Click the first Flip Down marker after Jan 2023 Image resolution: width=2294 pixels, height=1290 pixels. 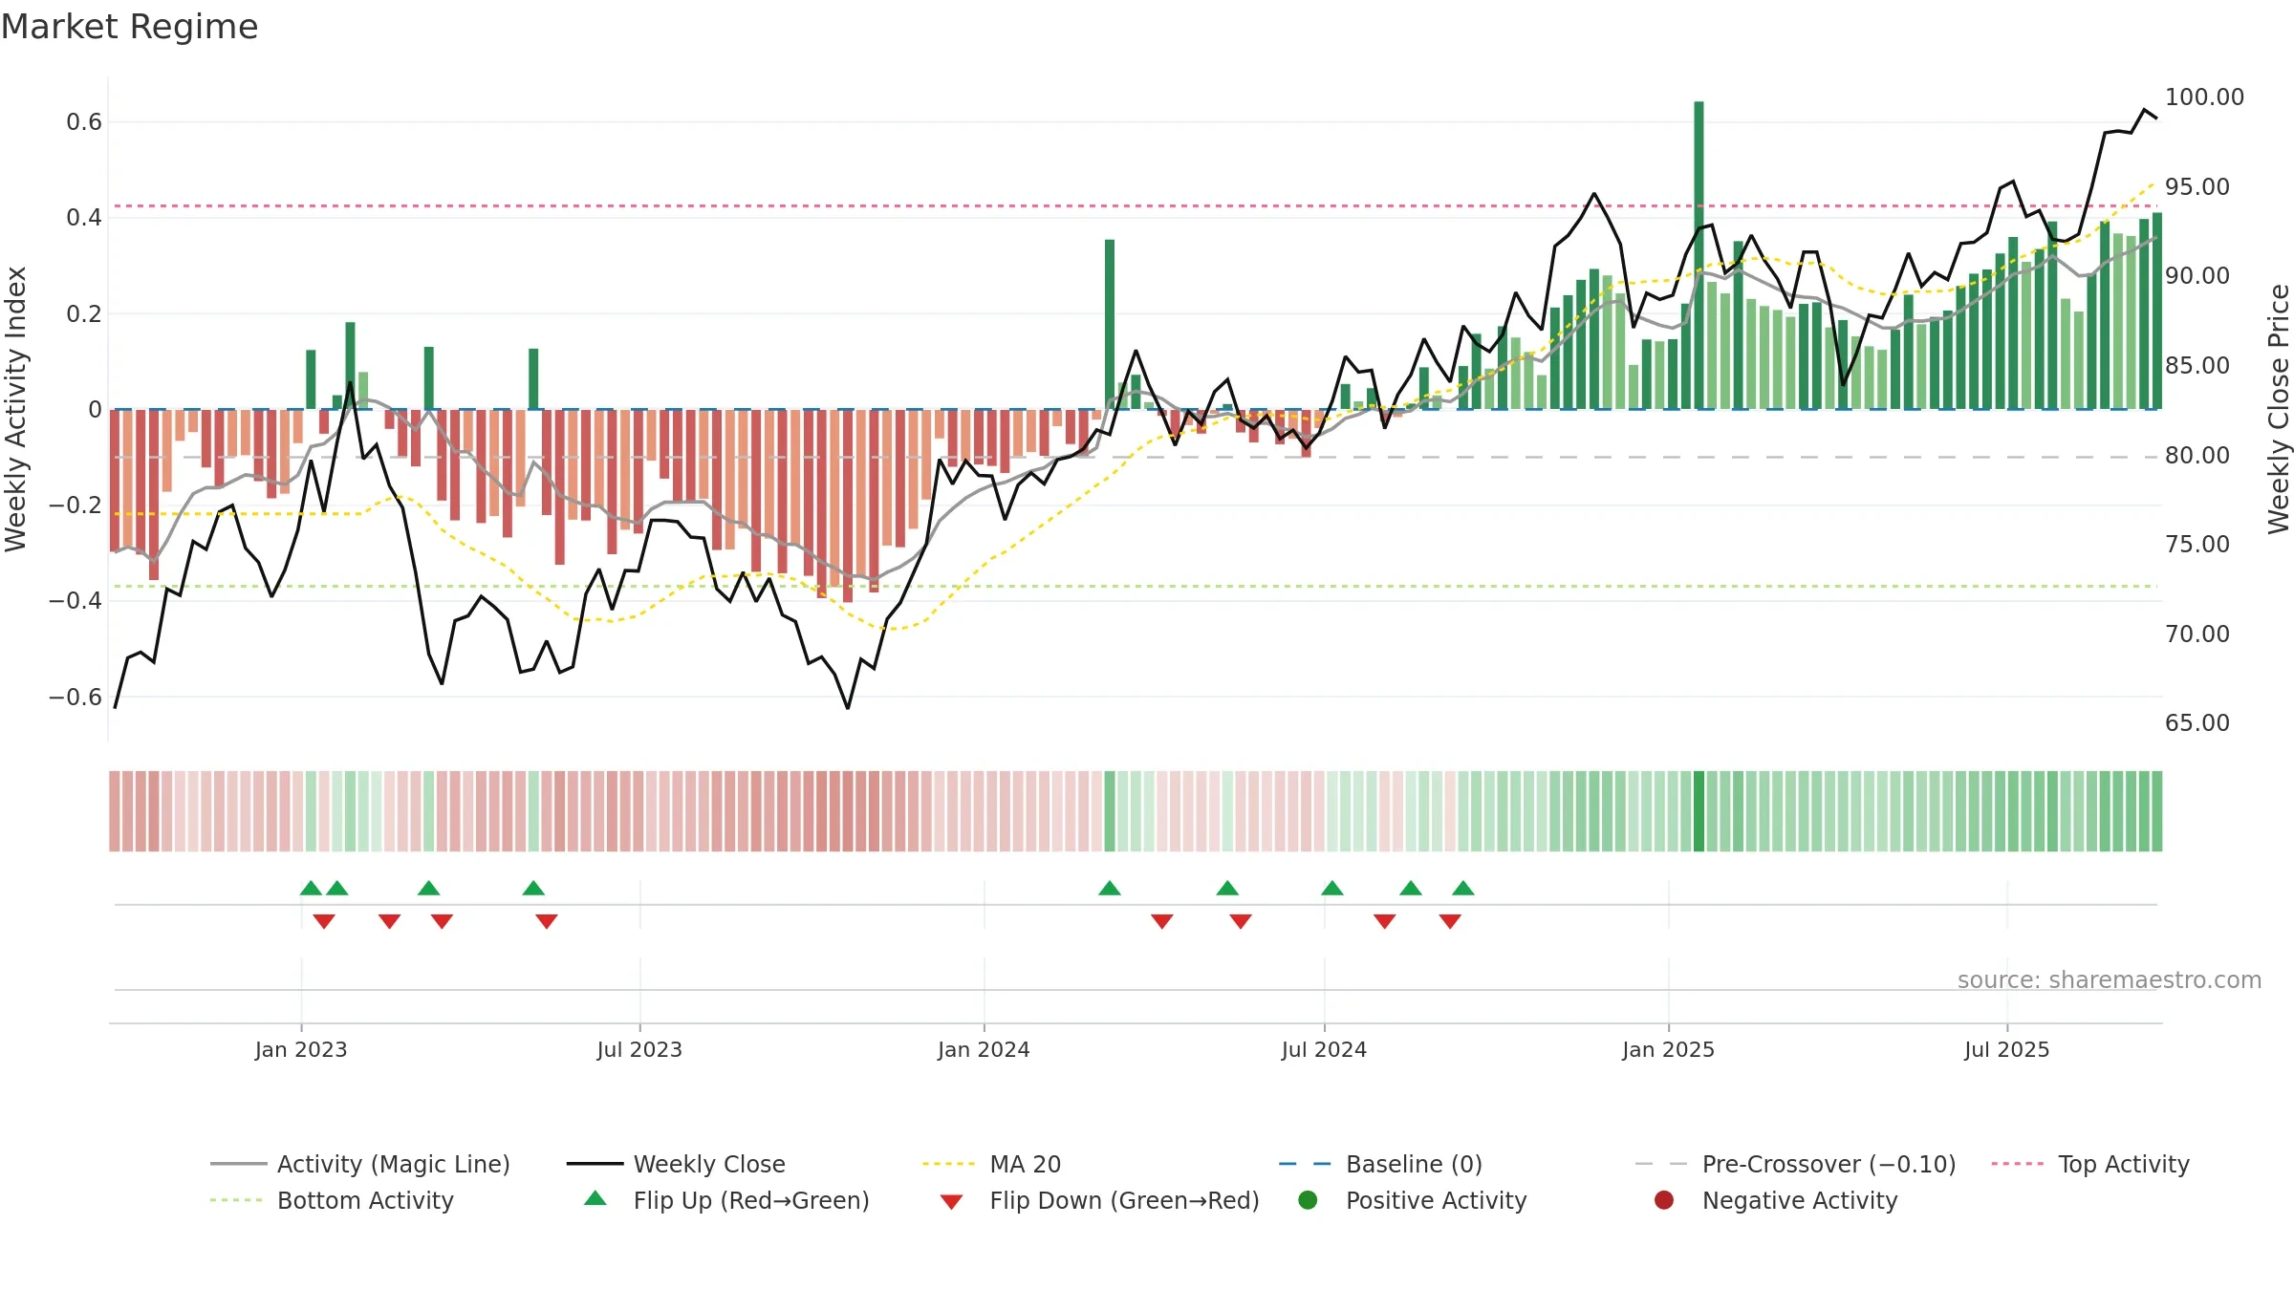pos(324,921)
